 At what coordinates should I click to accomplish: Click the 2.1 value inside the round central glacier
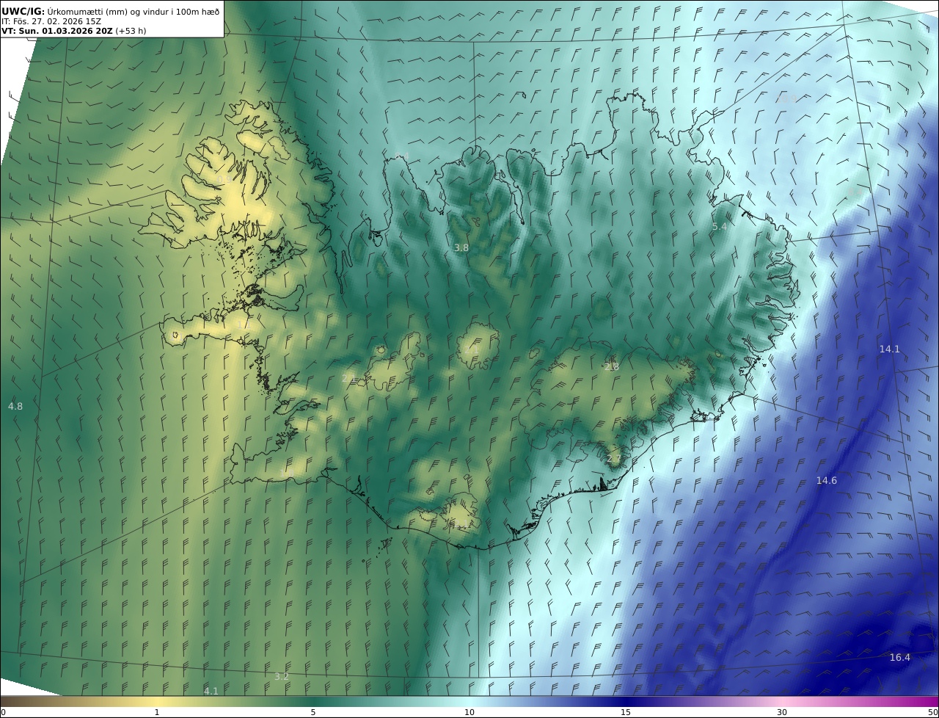coord(470,350)
